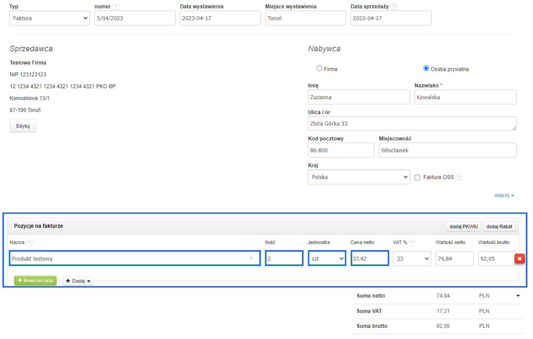Open the Dodaj dropdown menu
The height and width of the screenshot is (339, 533).
pos(78,281)
